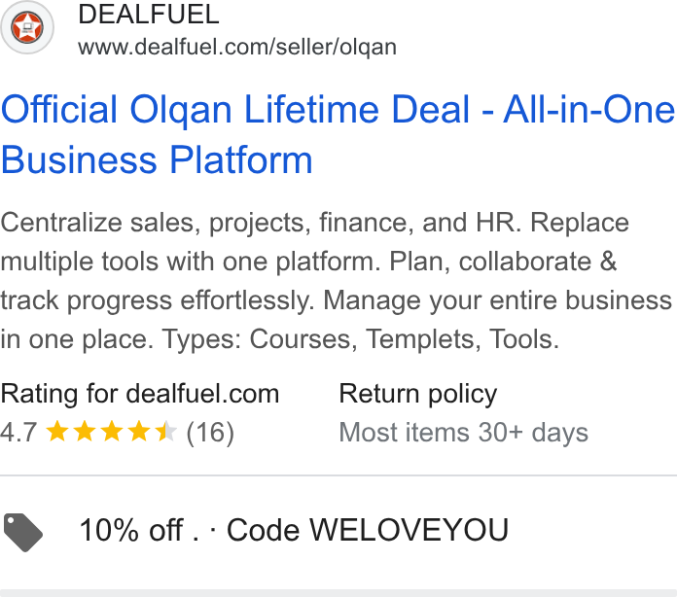The image size is (677, 597).
Task: Click 'Types: Courses, Templets, Tools' text
Action: click(361, 339)
